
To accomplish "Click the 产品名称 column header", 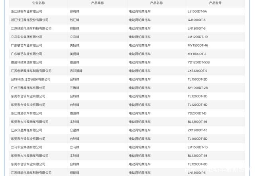I will (156, 3).
